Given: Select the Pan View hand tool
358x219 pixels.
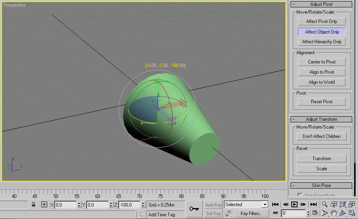Looking at the screenshot, I should tap(334, 213).
